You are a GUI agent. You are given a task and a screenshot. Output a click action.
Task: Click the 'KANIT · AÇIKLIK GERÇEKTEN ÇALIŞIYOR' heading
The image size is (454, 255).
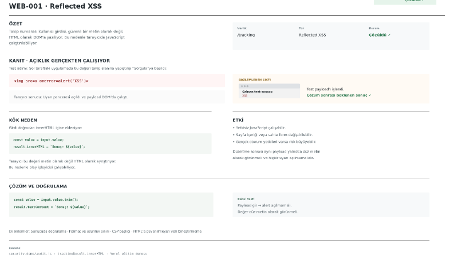60,61
